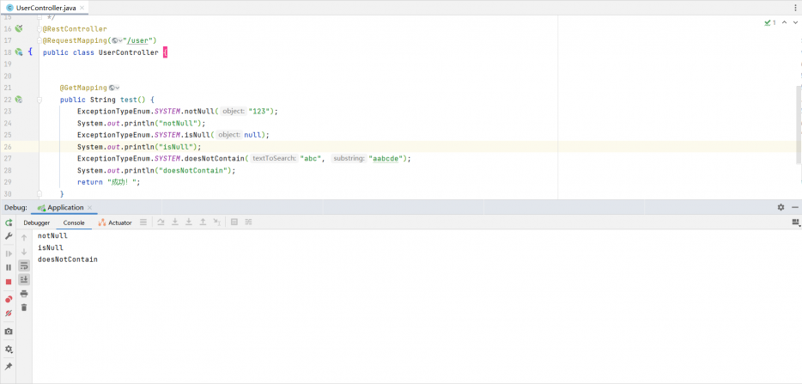Toggle soft-wrap in the console

pyautogui.click(x=24, y=265)
